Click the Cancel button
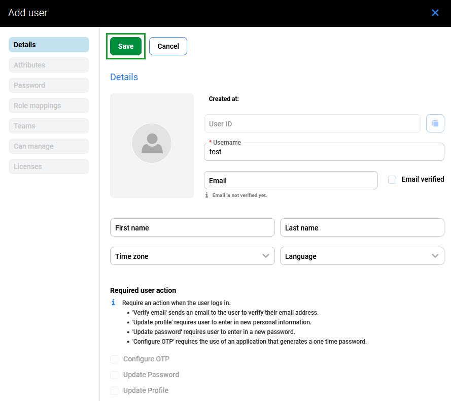Screen dimensions: 451x401 168,46
